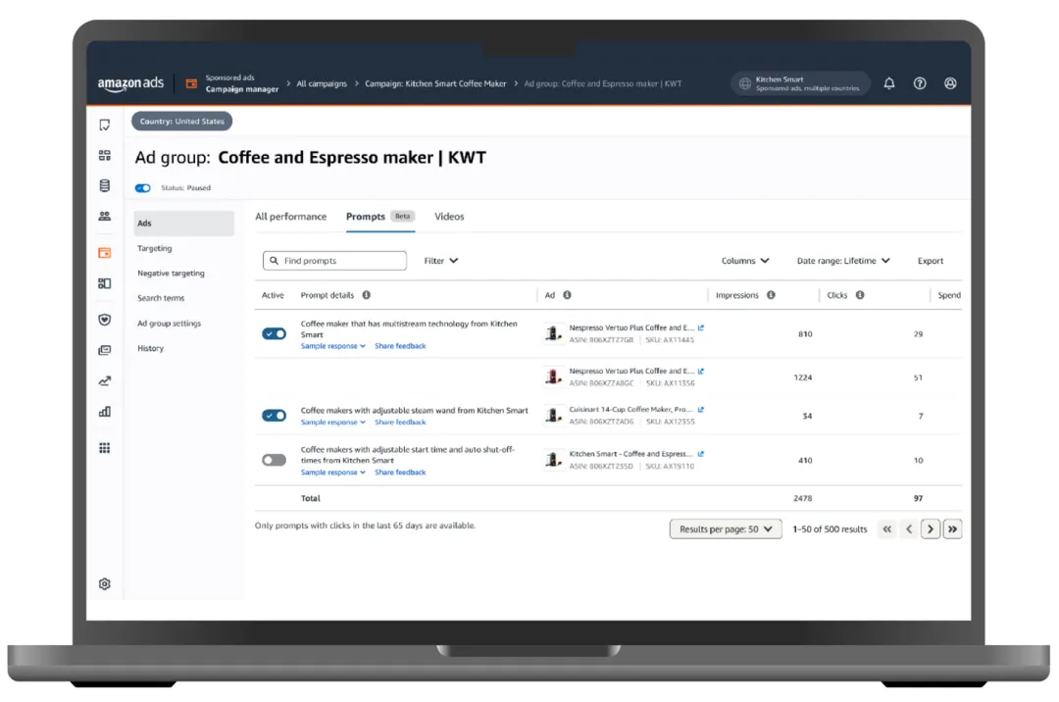Open Negative targeting in the side menu
1059x702 pixels.
tap(171, 274)
